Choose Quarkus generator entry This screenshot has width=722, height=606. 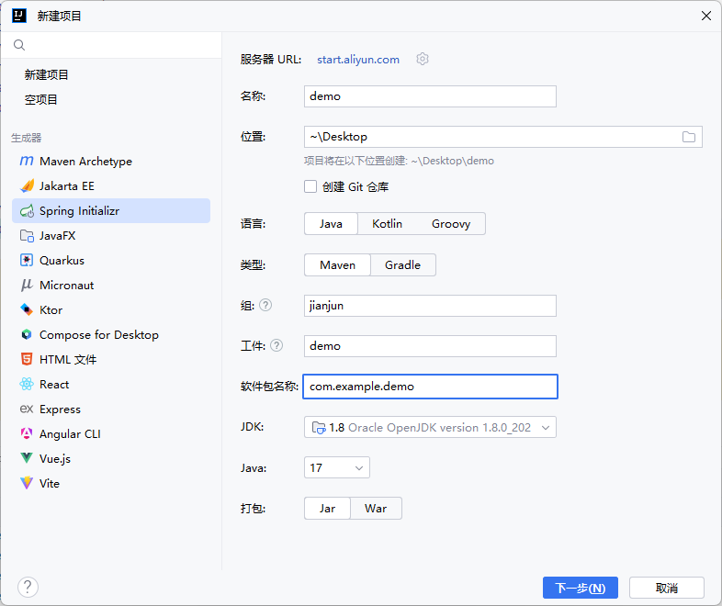[111, 261]
